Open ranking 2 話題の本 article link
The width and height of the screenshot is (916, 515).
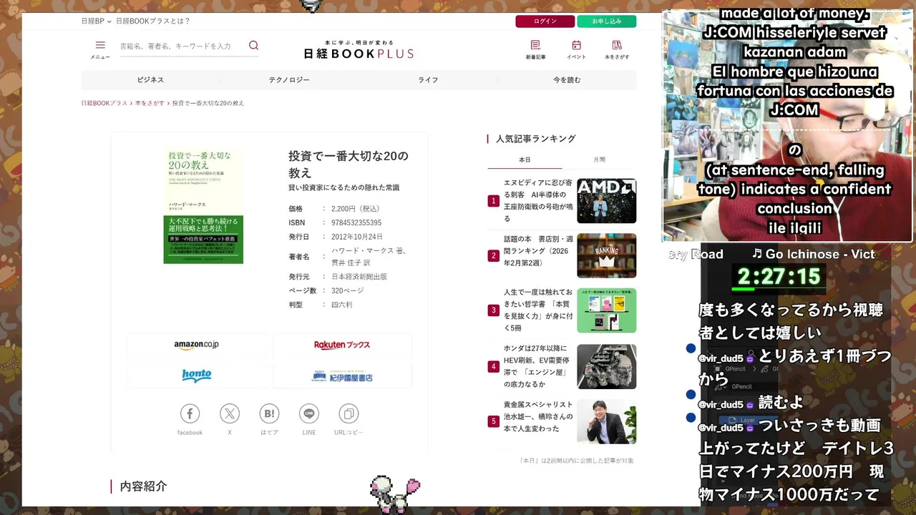pos(538,250)
